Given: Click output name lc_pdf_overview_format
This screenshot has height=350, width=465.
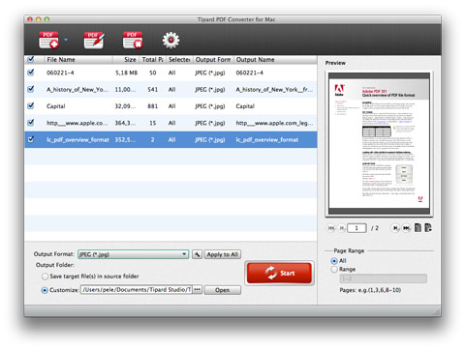Looking at the screenshot, I should coord(267,140).
